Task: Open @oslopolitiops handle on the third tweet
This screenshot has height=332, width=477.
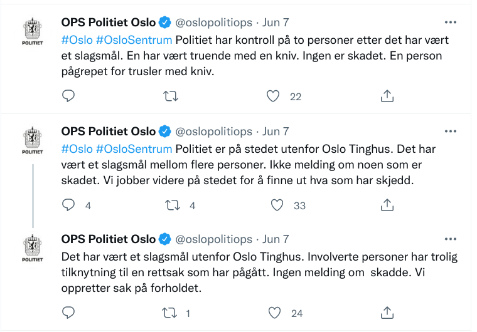Action: click(213, 239)
